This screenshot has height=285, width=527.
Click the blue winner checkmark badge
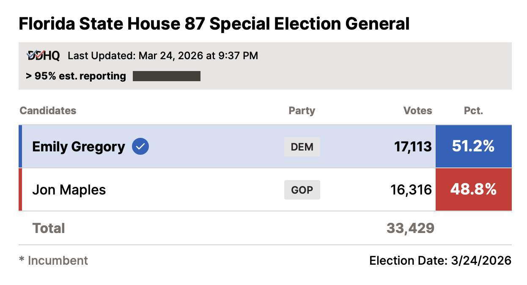point(140,147)
